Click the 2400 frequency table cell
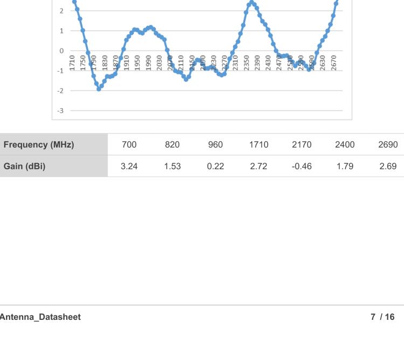Screen dimensions: 404x350 (x=345, y=144)
